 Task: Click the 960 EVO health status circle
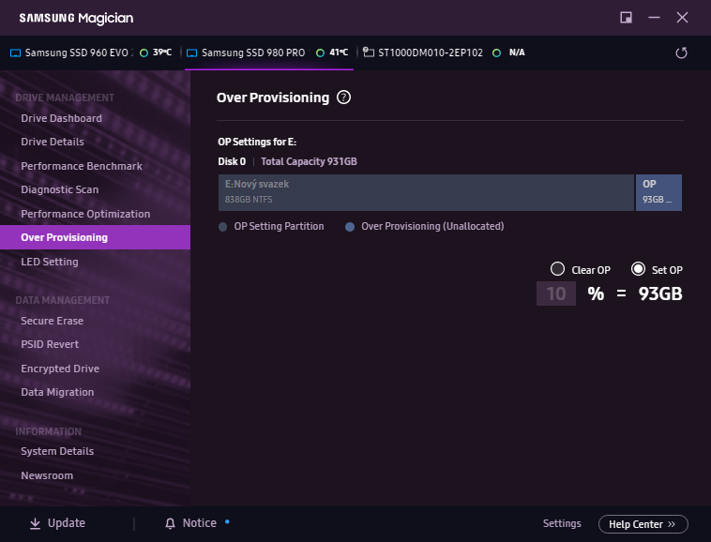(144, 53)
